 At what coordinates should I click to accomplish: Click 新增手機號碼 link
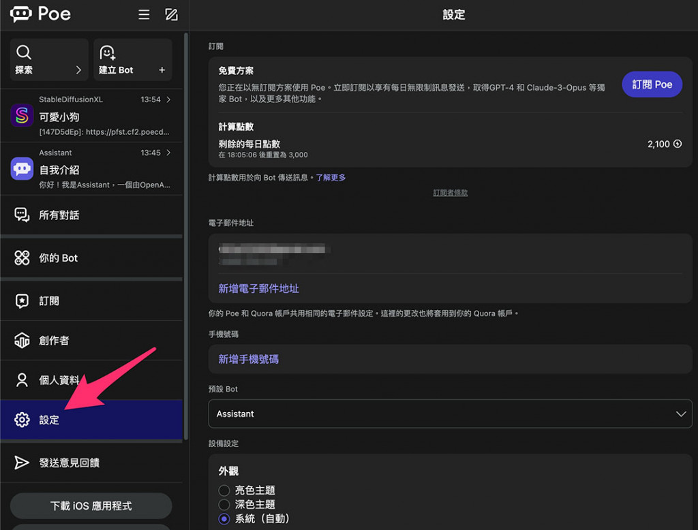tap(248, 359)
